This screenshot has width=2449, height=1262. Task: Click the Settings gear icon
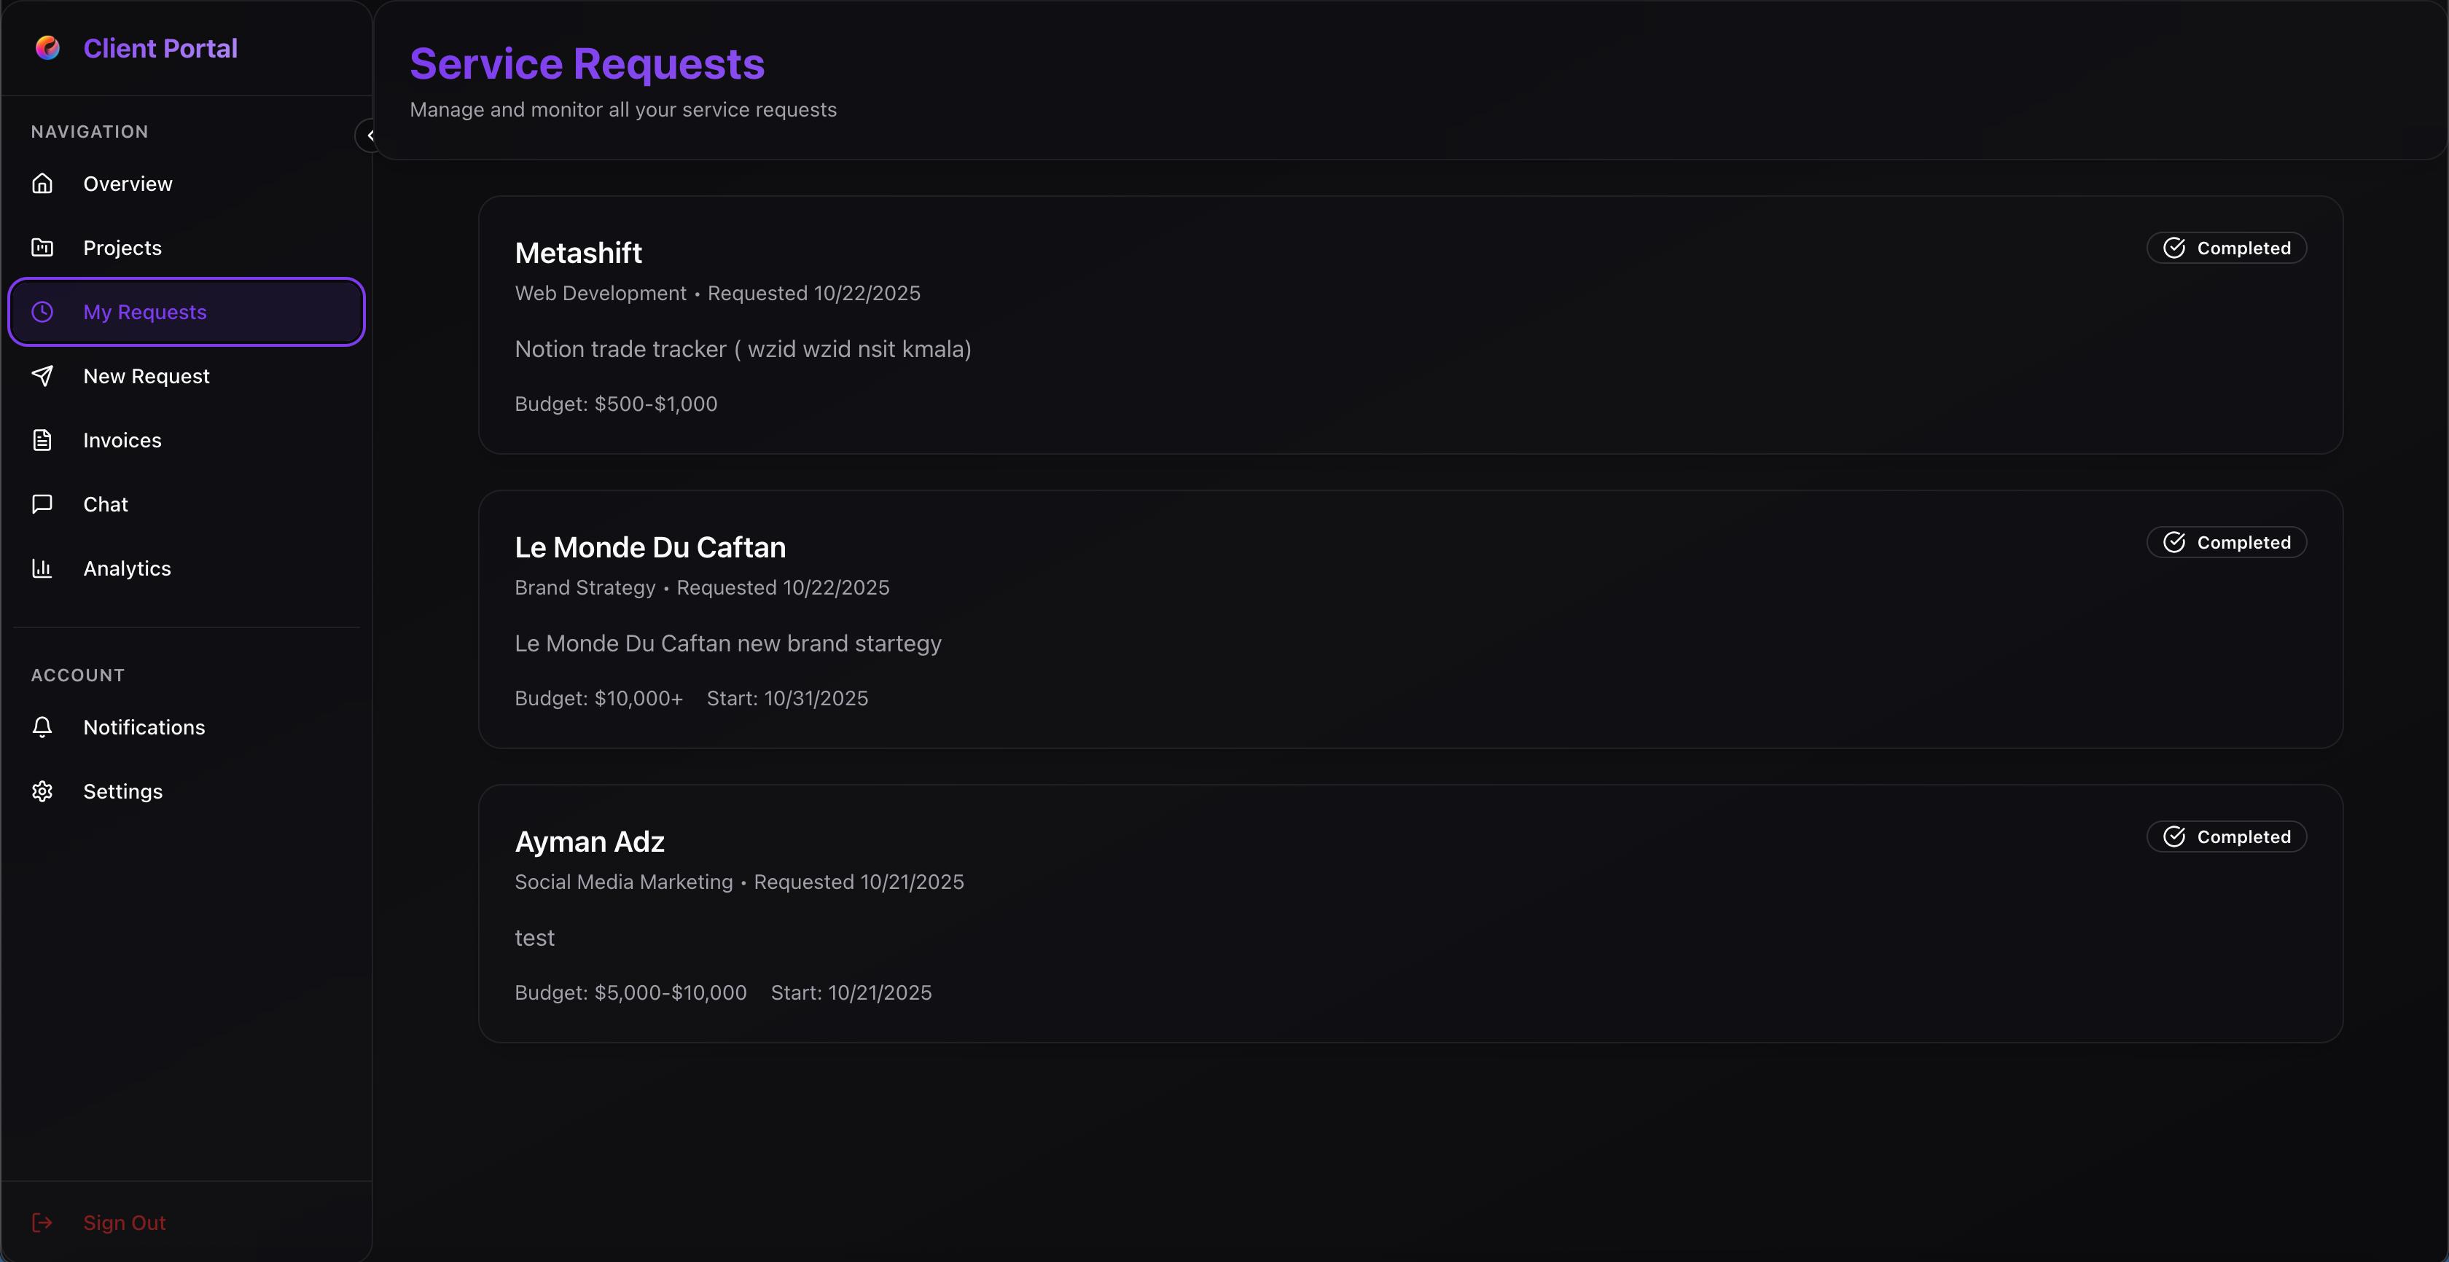pyautogui.click(x=43, y=791)
